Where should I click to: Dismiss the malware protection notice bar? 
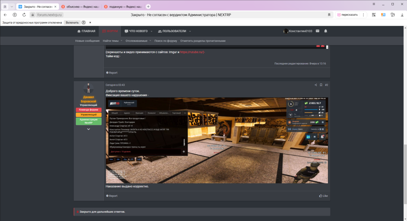point(90,23)
